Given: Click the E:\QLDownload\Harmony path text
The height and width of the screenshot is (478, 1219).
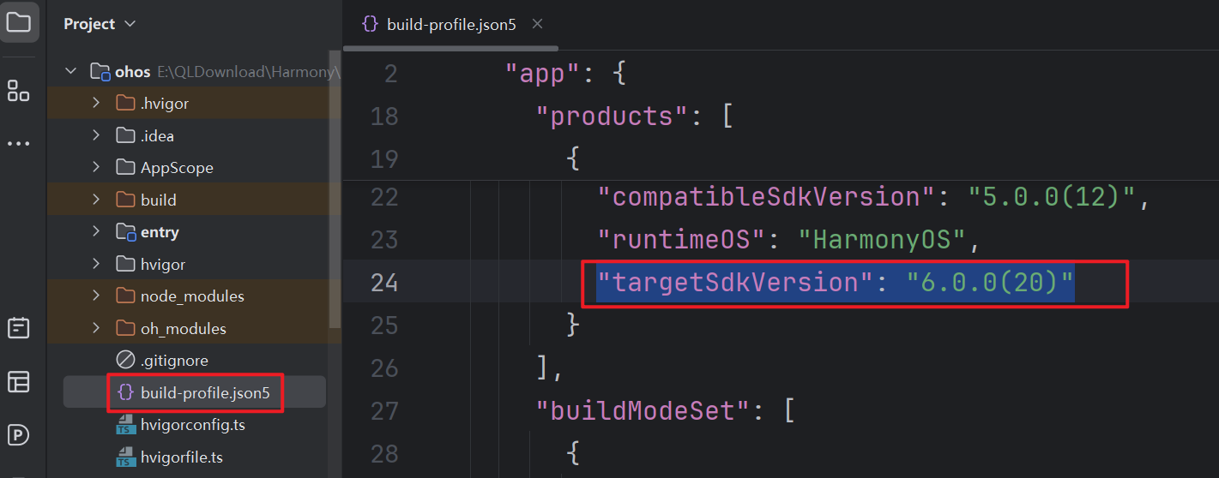Looking at the screenshot, I should 248,72.
